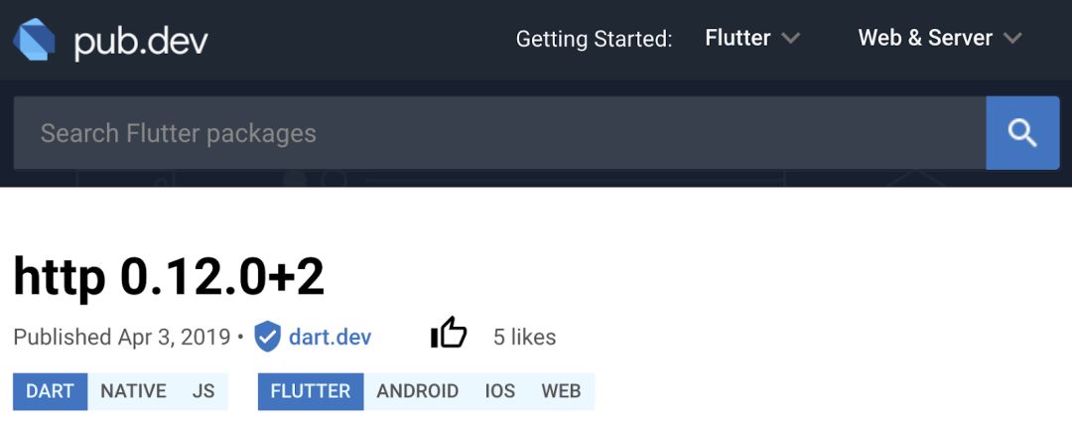Click the verified publisher shield icon
Image resolution: width=1072 pixels, height=426 pixels.
pos(267,337)
